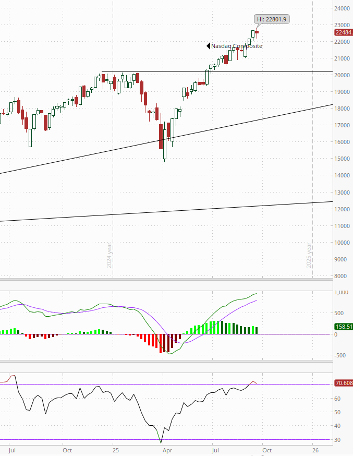353x456 pixels.
Task: Click the 17000 price axis label
Action: pyautogui.click(x=342, y=125)
